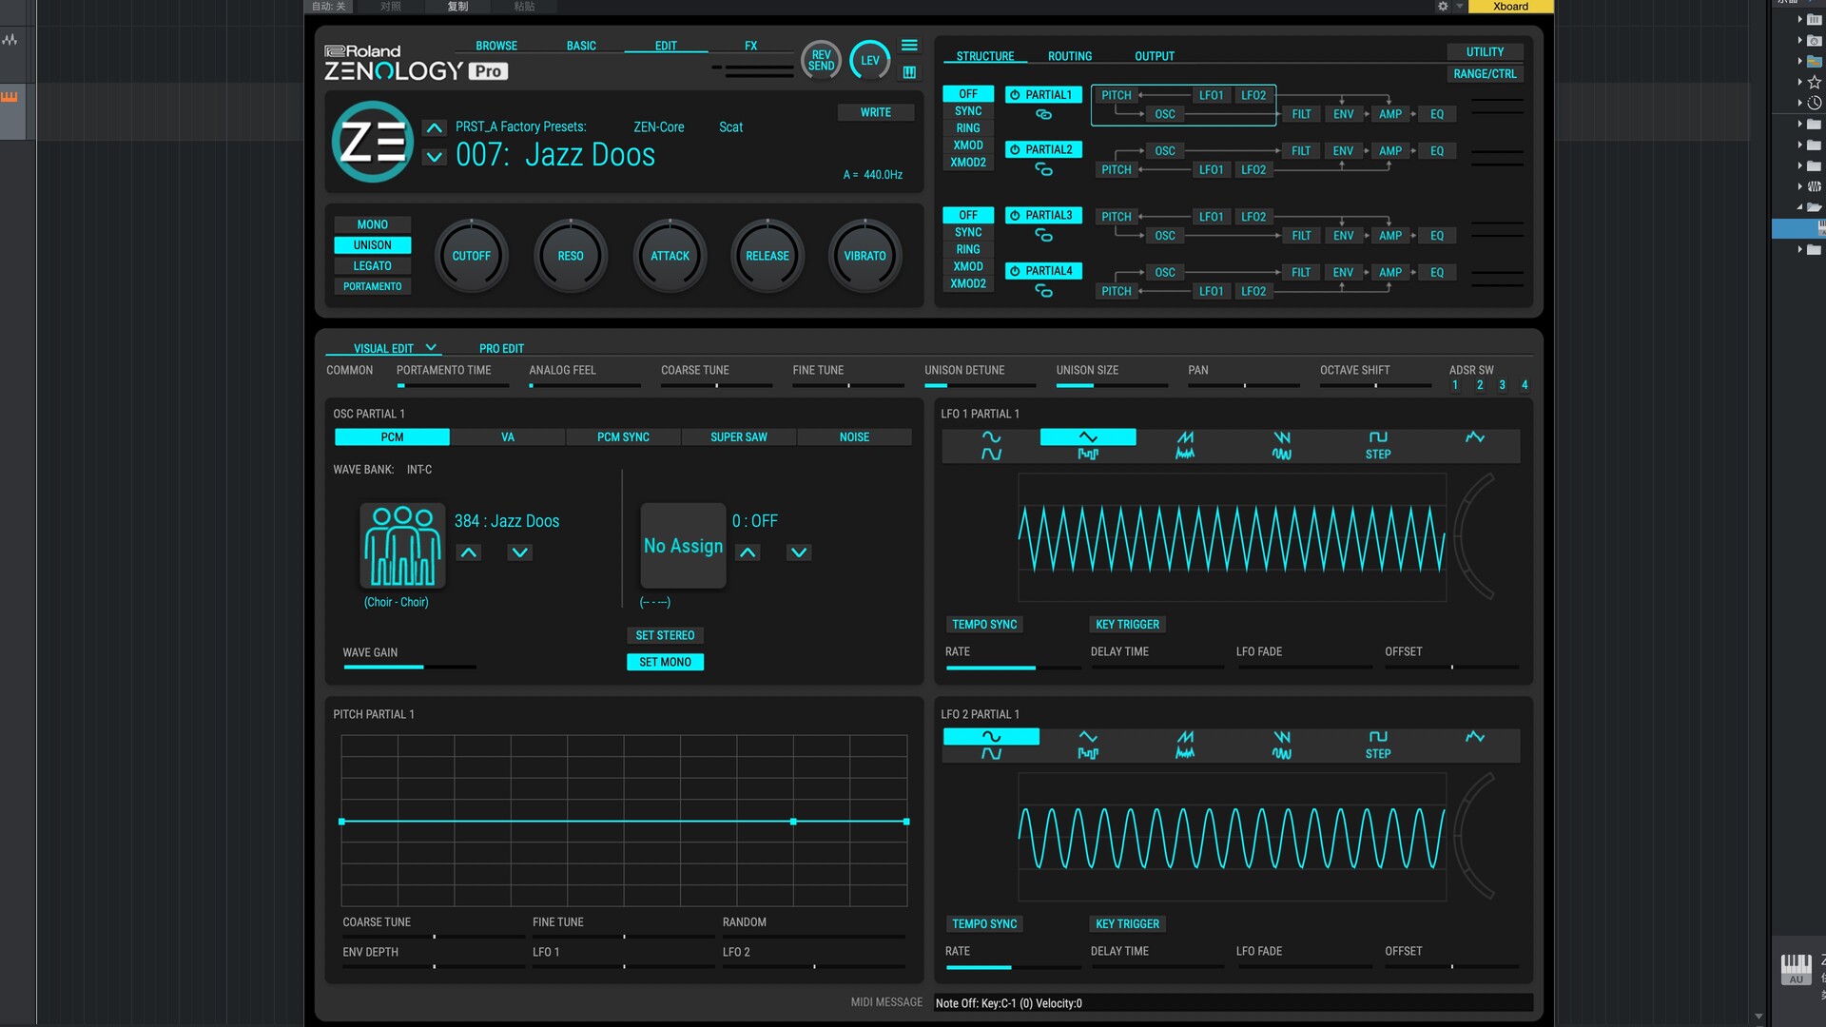Click the UTILITY button
The height and width of the screenshot is (1027, 1826).
click(x=1484, y=52)
